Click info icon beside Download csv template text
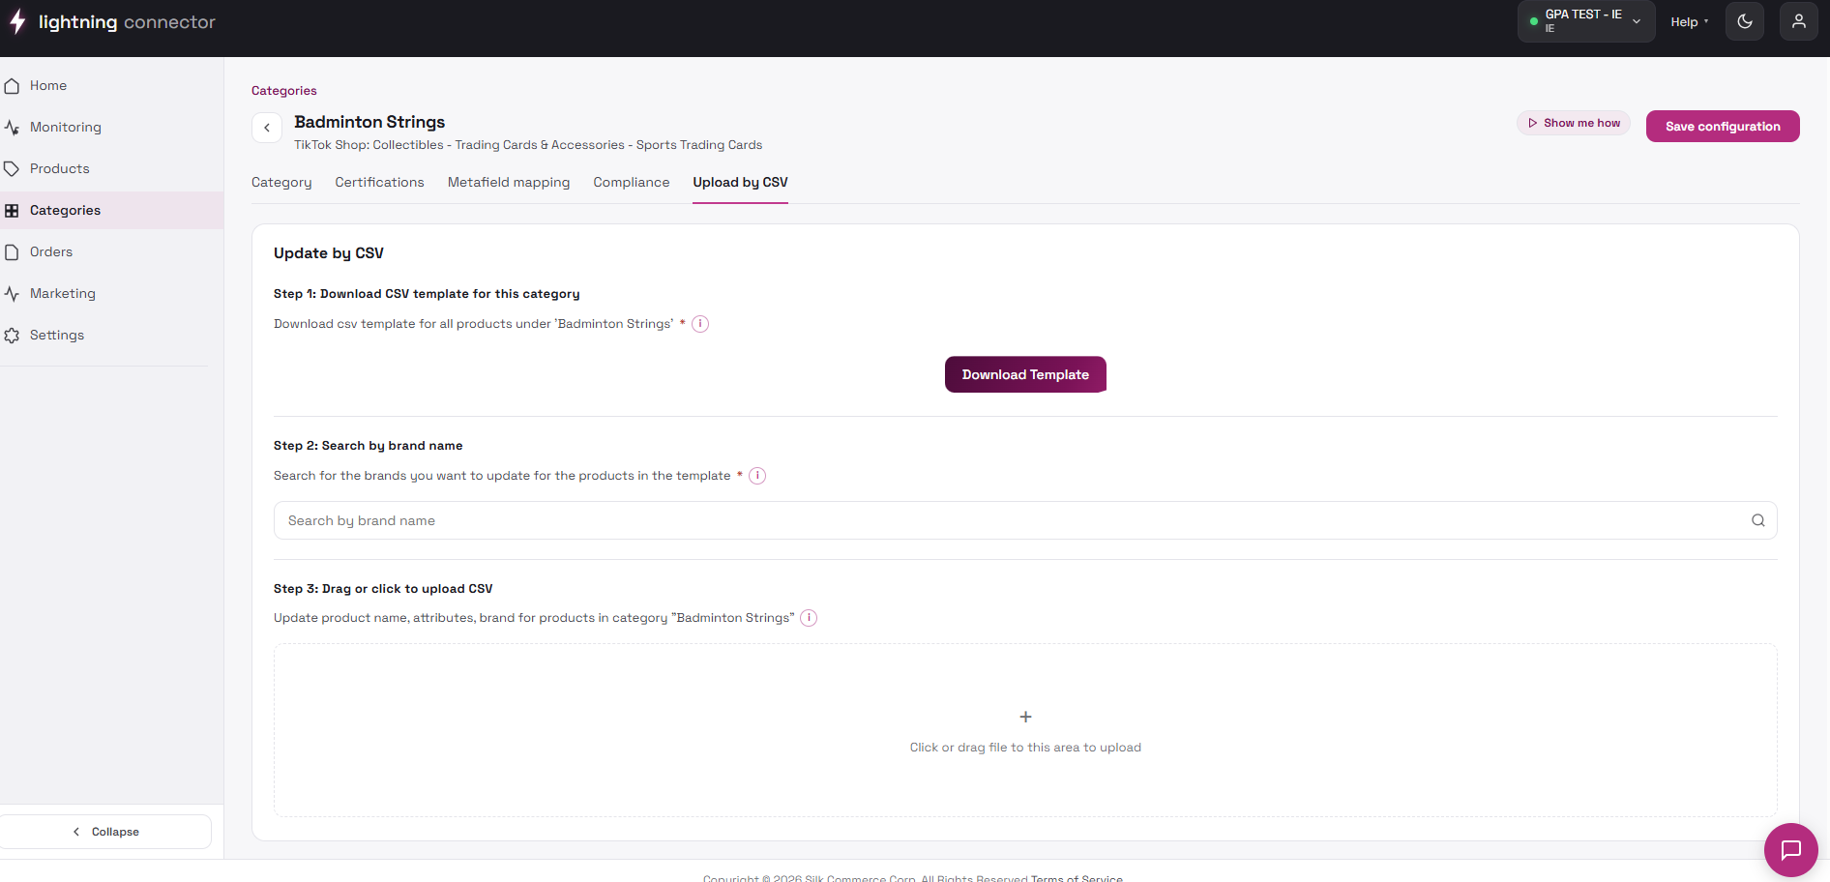This screenshot has height=882, width=1830. [x=700, y=324]
